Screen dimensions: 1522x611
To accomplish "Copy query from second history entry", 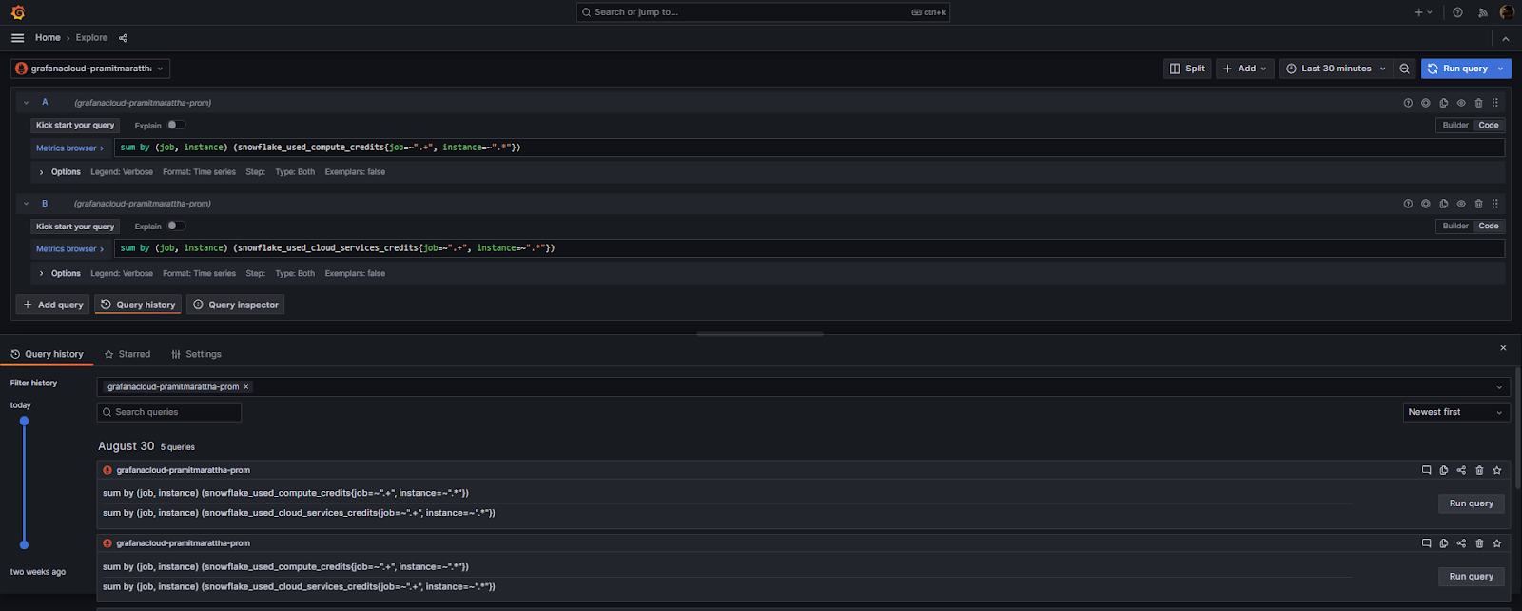I will click(1444, 543).
